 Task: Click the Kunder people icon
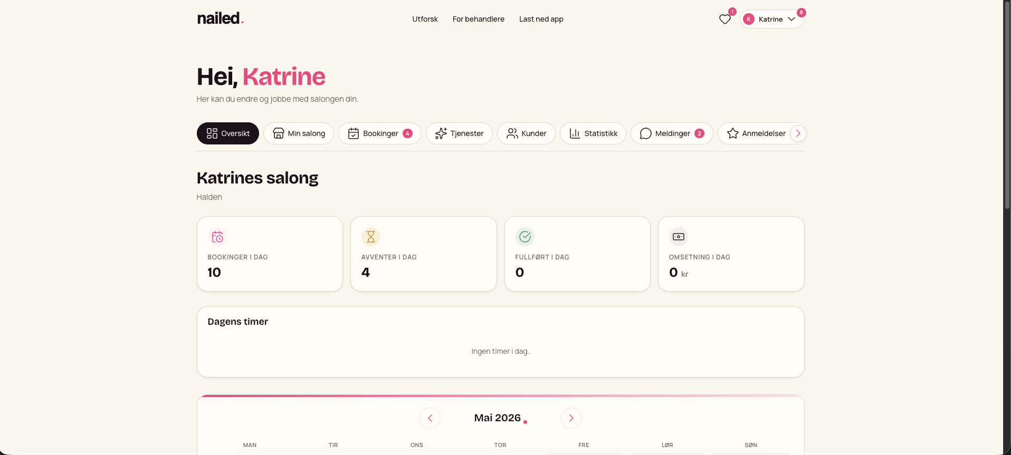pyautogui.click(x=512, y=133)
